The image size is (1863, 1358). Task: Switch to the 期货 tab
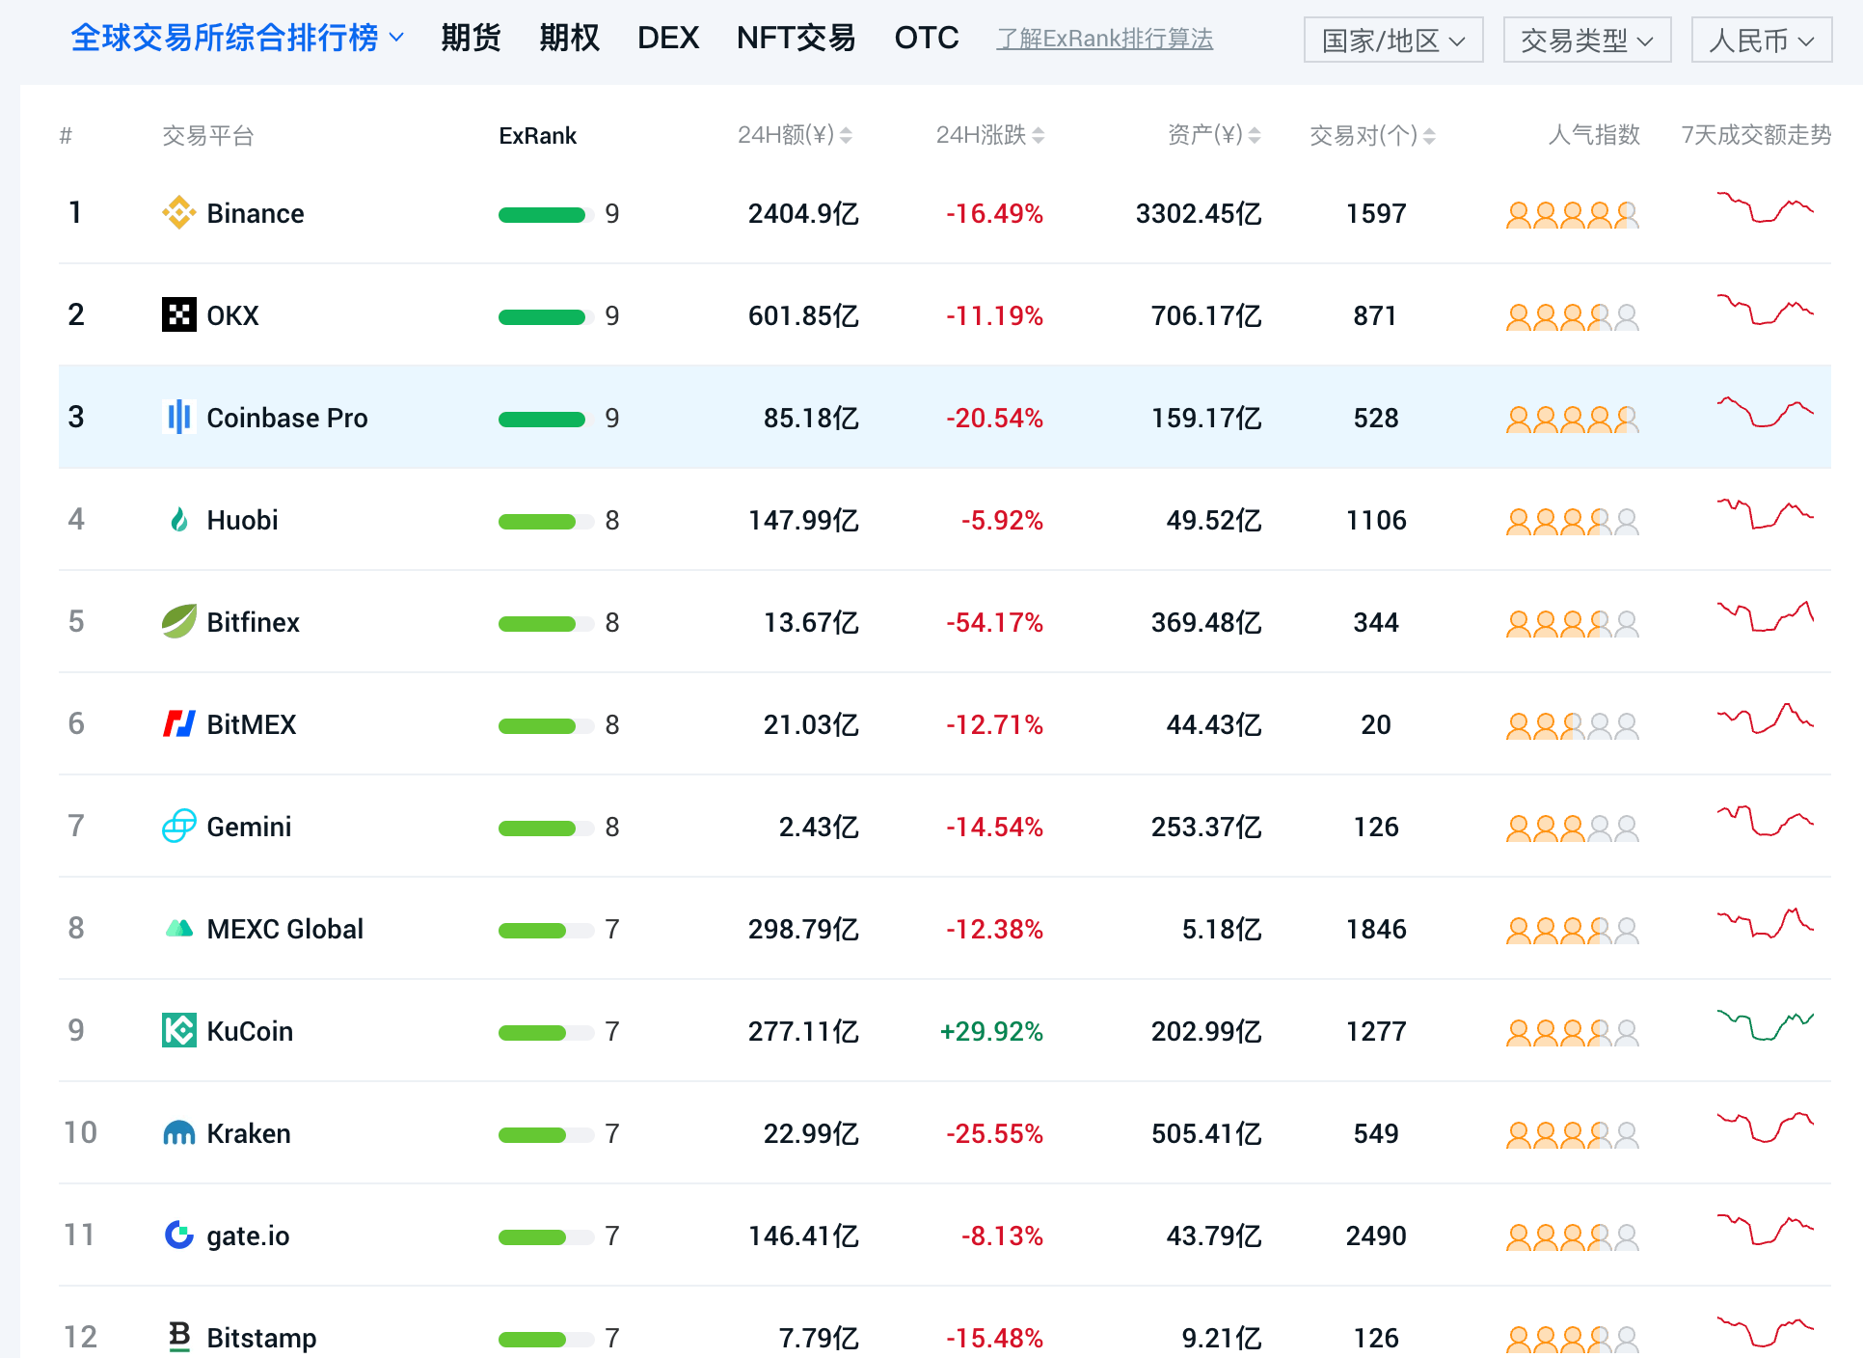pyautogui.click(x=472, y=38)
